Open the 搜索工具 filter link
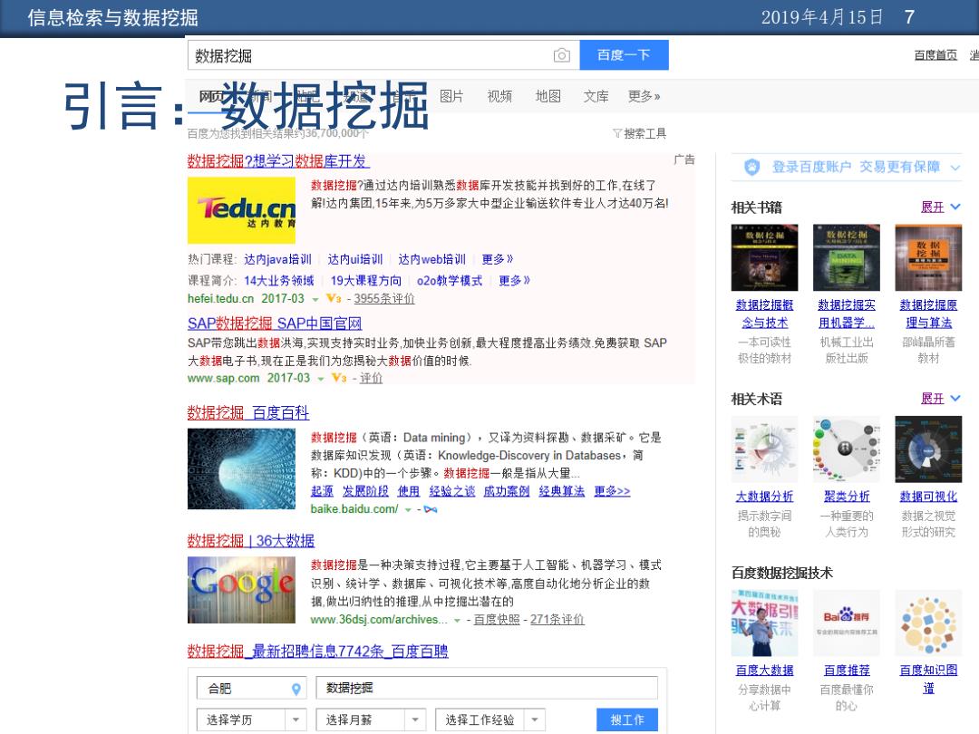The height and width of the screenshot is (734, 979). 645,133
